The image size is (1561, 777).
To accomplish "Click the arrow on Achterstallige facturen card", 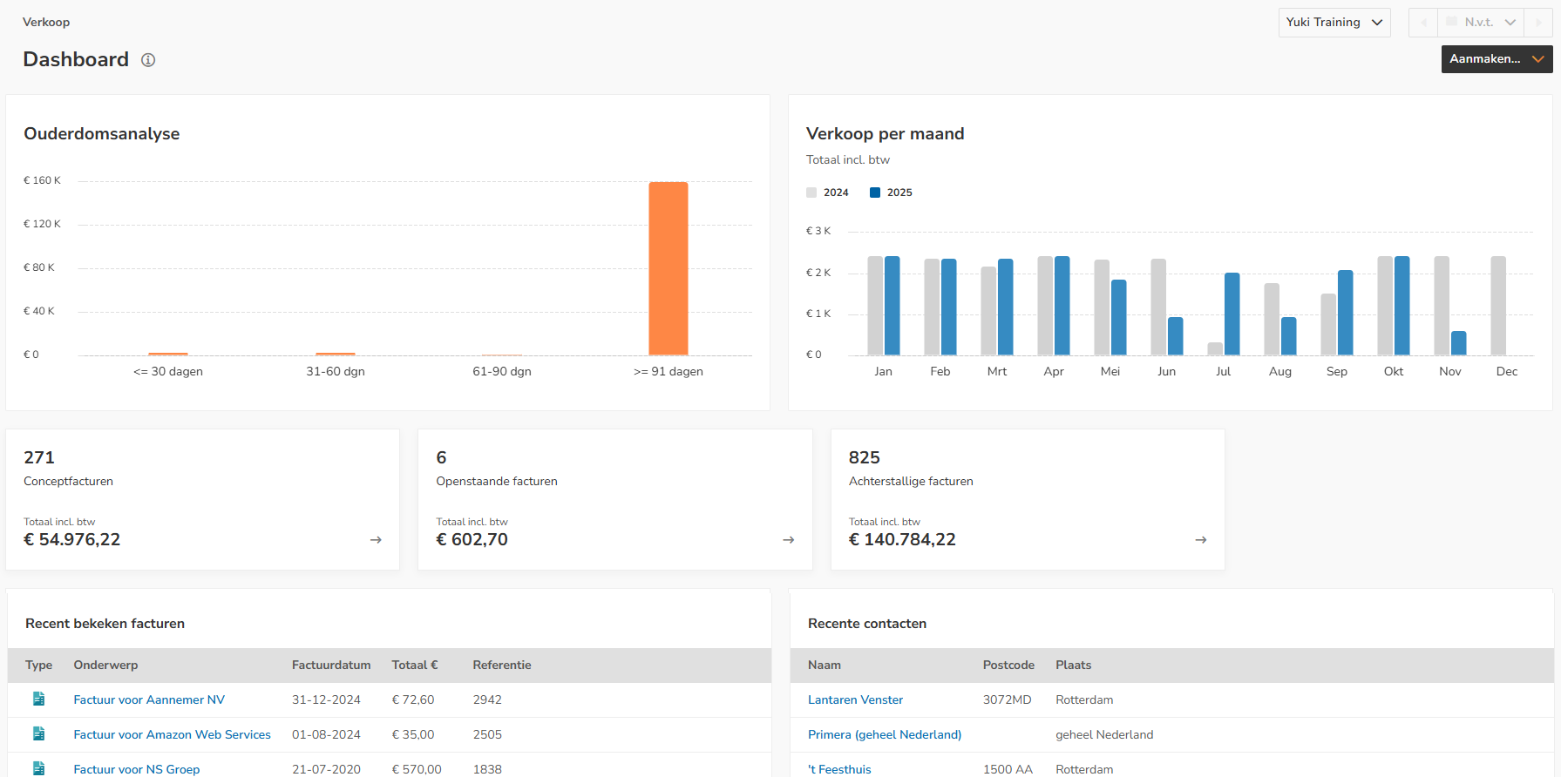I will coord(1200,540).
